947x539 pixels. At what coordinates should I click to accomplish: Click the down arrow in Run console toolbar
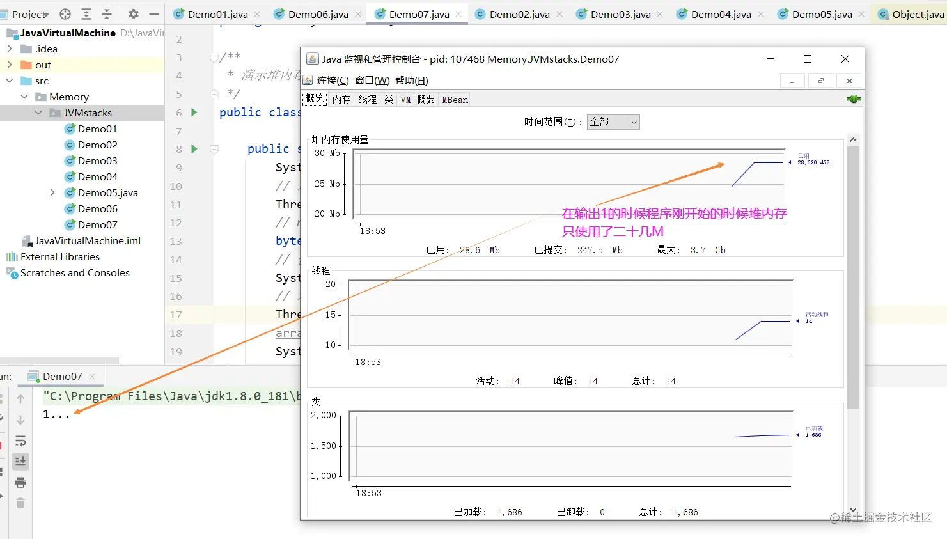point(20,419)
